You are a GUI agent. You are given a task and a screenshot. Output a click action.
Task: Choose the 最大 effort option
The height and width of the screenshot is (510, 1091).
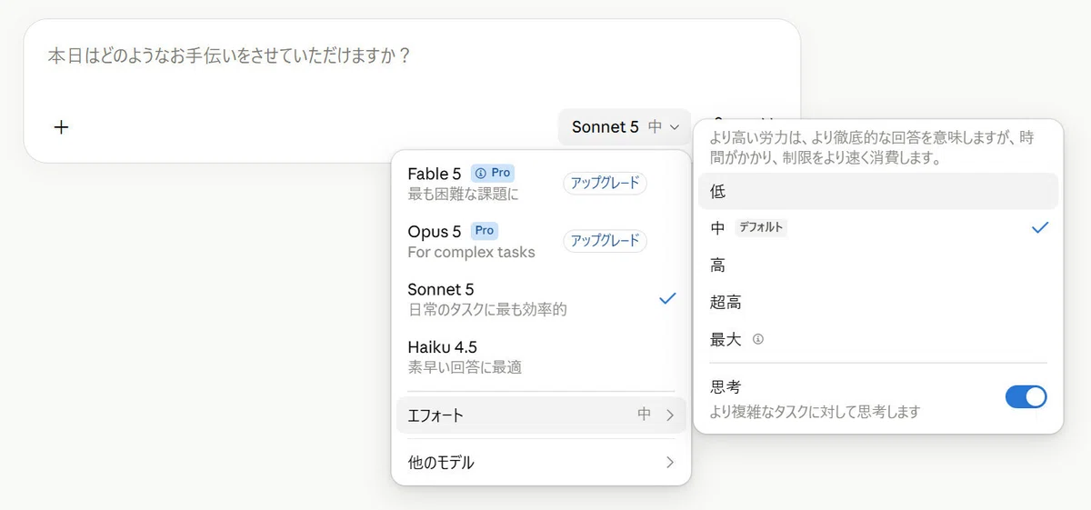tap(878, 339)
